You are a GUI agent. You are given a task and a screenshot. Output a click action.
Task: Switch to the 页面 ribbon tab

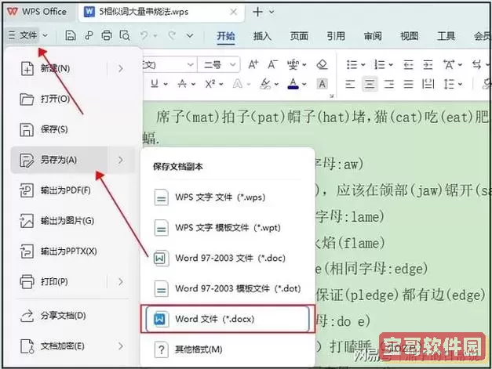(x=299, y=36)
